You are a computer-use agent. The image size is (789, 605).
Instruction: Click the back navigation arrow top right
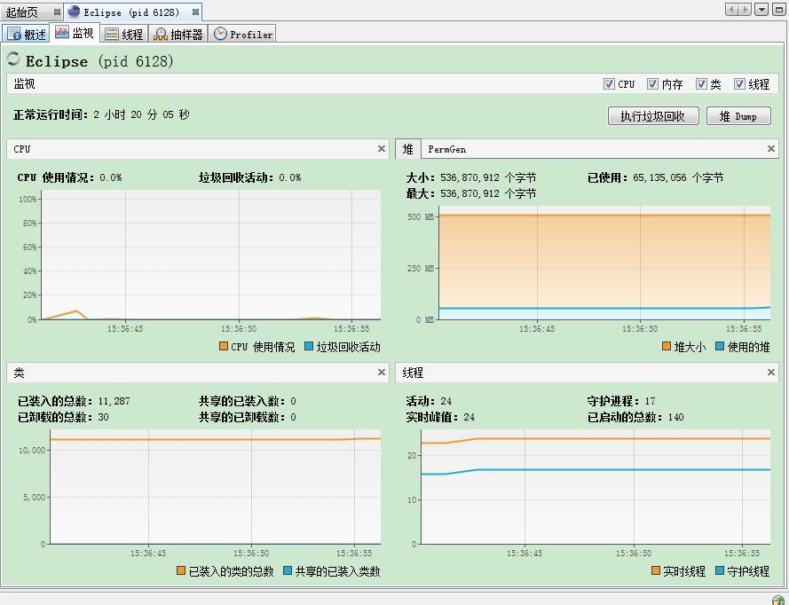click(x=733, y=9)
